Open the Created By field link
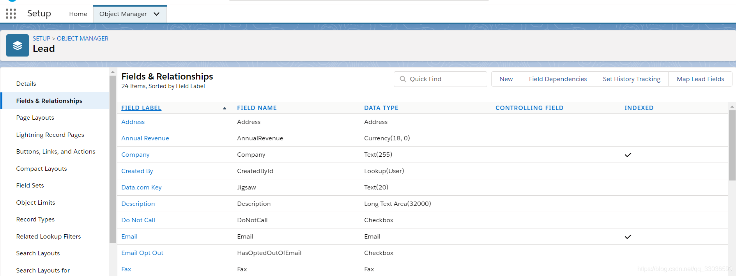This screenshot has width=736, height=276. 137,171
